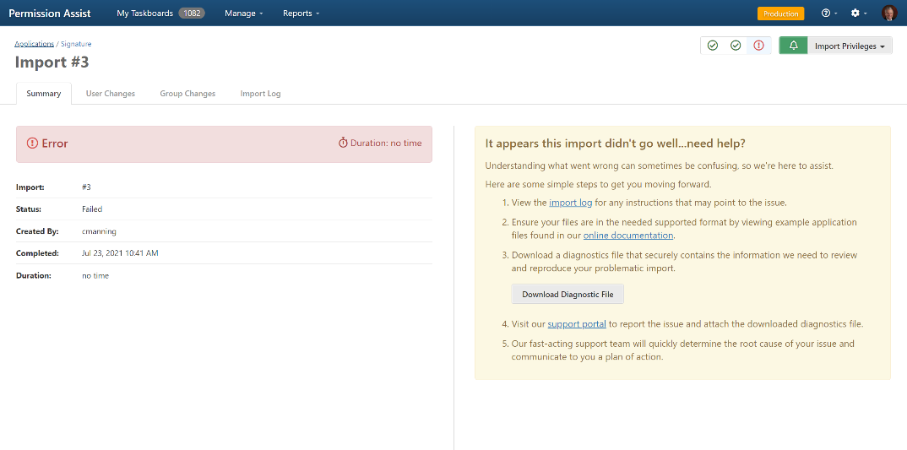Visit the support portal link

577,324
